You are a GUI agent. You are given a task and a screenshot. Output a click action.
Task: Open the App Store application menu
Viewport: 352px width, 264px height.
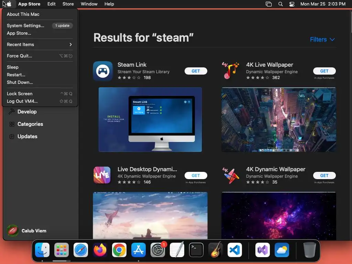click(29, 4)
